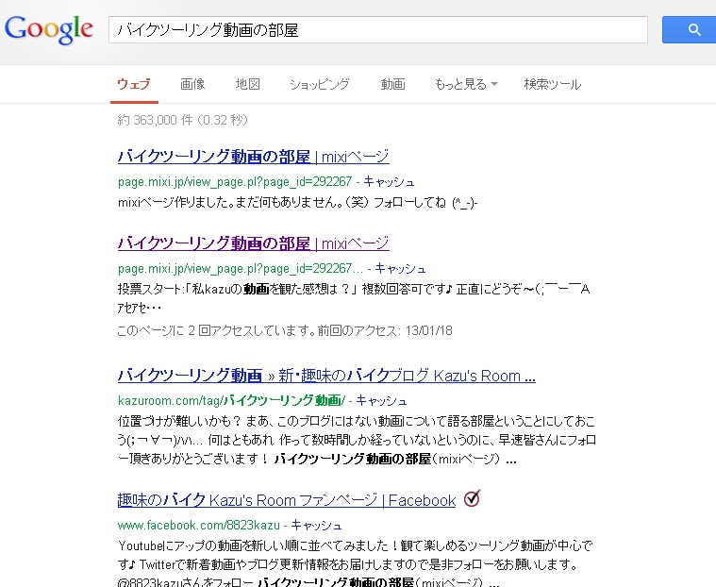Select the ウェブ tab
This screenshot has width=716, height=587.
point(133,85)
